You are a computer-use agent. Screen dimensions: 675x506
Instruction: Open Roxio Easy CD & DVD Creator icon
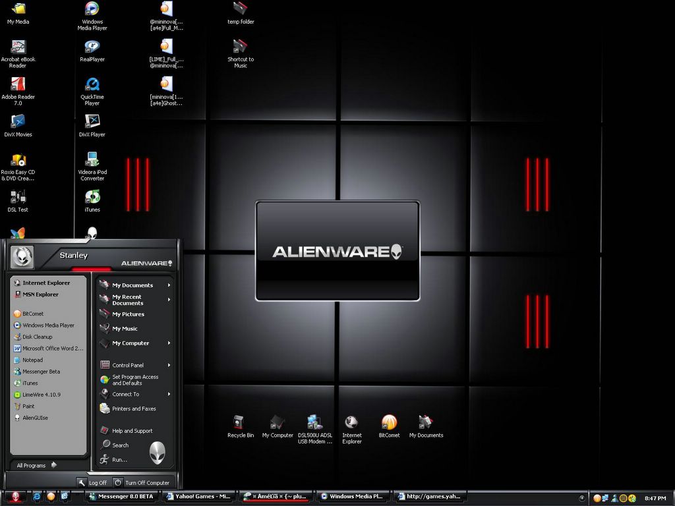18,167
